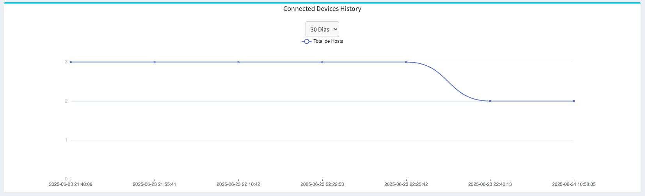Screen dimensions: 645x196
Task: Select the data point at 2025-06-23 21:55:41
Action: pos(155,62)
